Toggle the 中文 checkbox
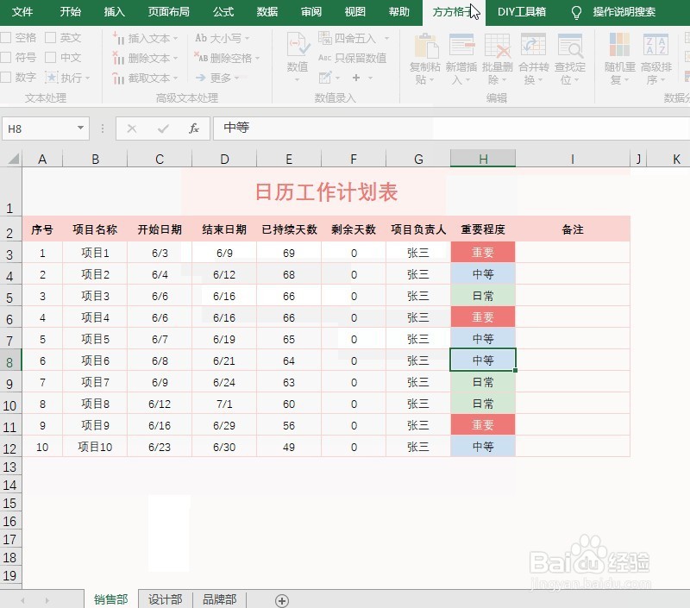The width and height of the screenshot is (690, 608). tap(51, 57)
